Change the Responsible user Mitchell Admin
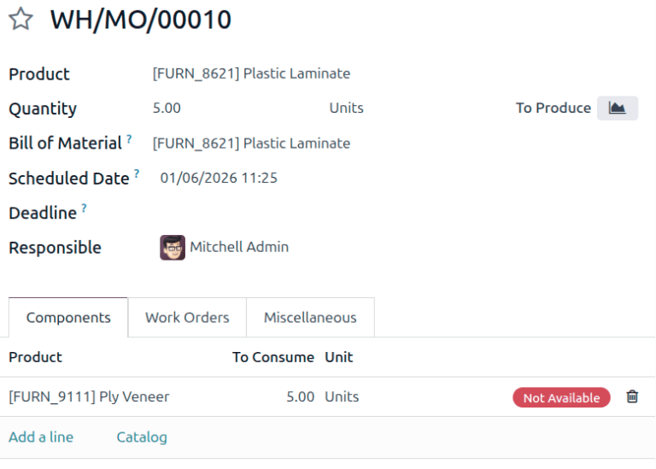The image size is (656, 469). coord(239,248)
